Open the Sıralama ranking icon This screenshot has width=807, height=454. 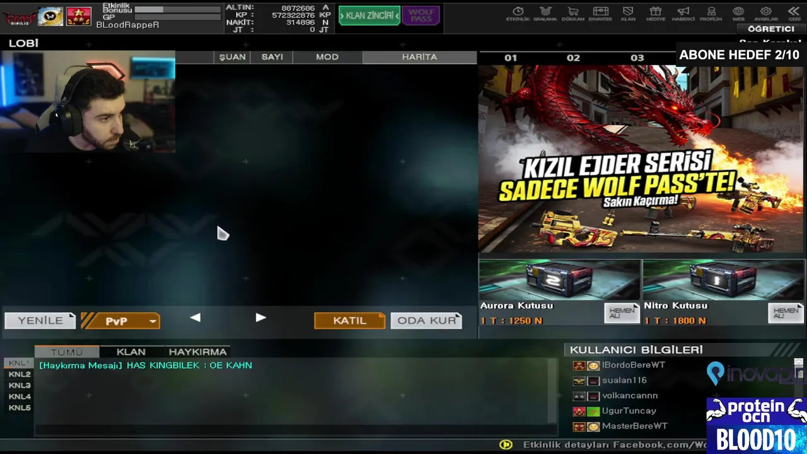(545, 13)
